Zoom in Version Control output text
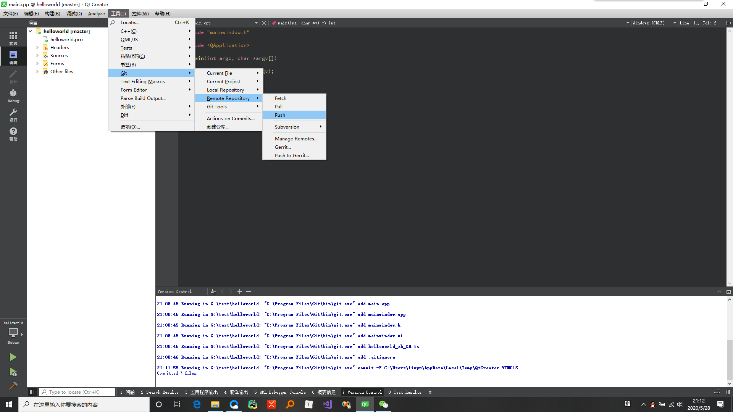The image size is (733, 412). click(240, 291)
